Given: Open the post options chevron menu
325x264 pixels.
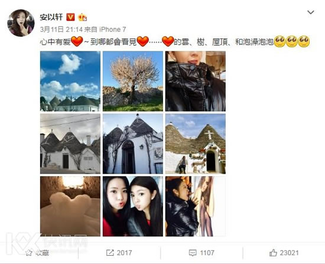Looking at the screenshot, I should click(310, 12).
